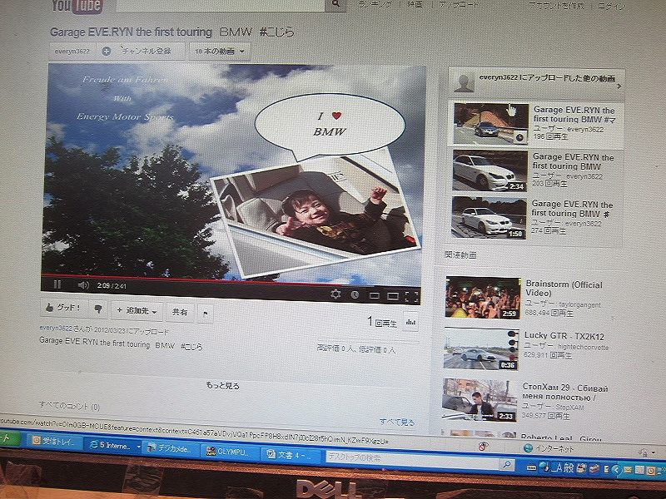
Task: Open the 映画 menu link
Action: tap(415, 5)
